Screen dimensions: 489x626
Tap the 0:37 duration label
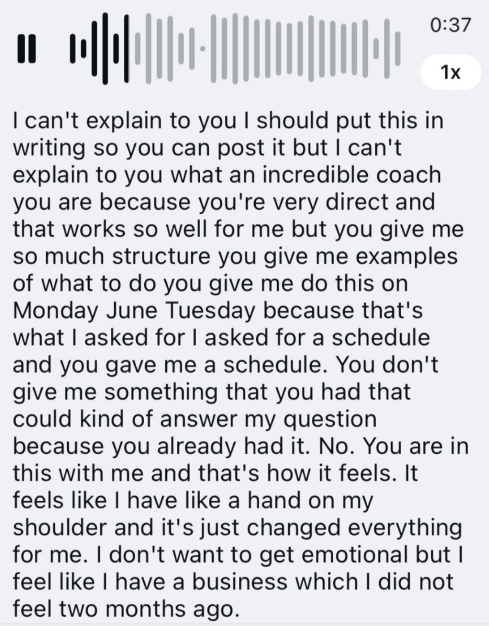click(451, 25)
